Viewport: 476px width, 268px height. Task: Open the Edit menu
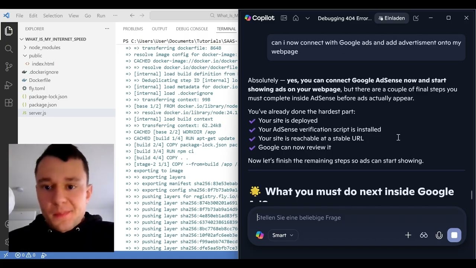[x=33, y=16]
